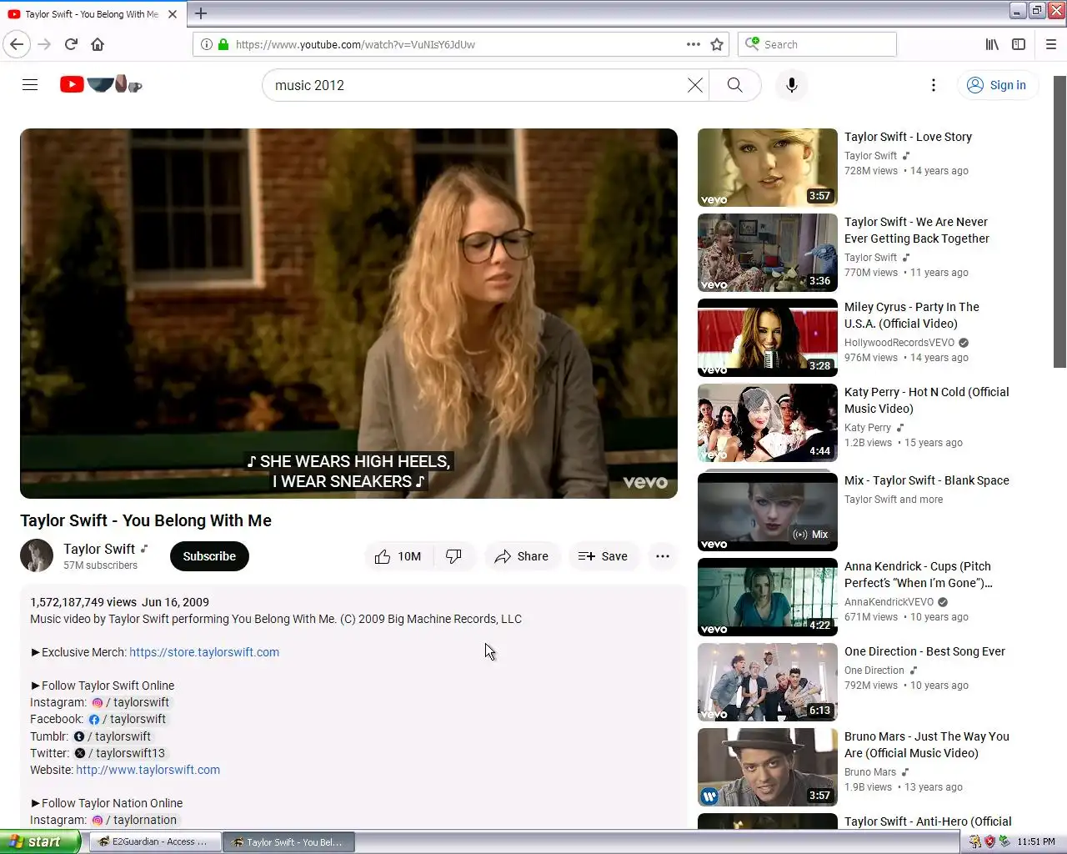
Task: Open the Blank Space mix thumbnail
Action: click(x=768, y=511)
